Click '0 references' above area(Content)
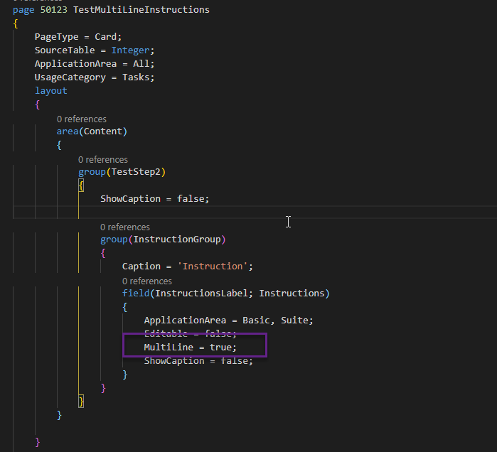This screenshot has height=452, width=497. pyautogui.click(x=81, y=119)
